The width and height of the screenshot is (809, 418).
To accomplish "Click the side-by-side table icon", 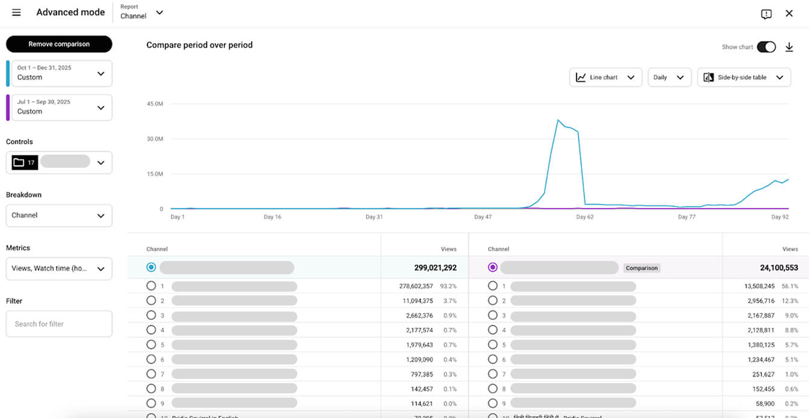I will (708, 77).
